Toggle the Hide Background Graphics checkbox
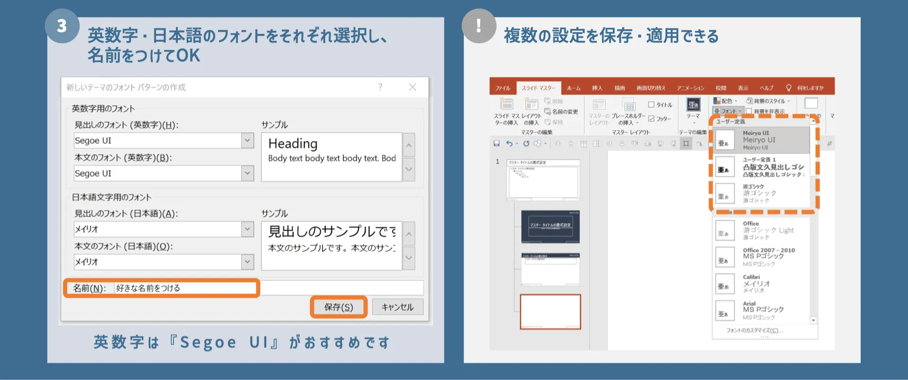Screen dimensions: 908x380 749,111
